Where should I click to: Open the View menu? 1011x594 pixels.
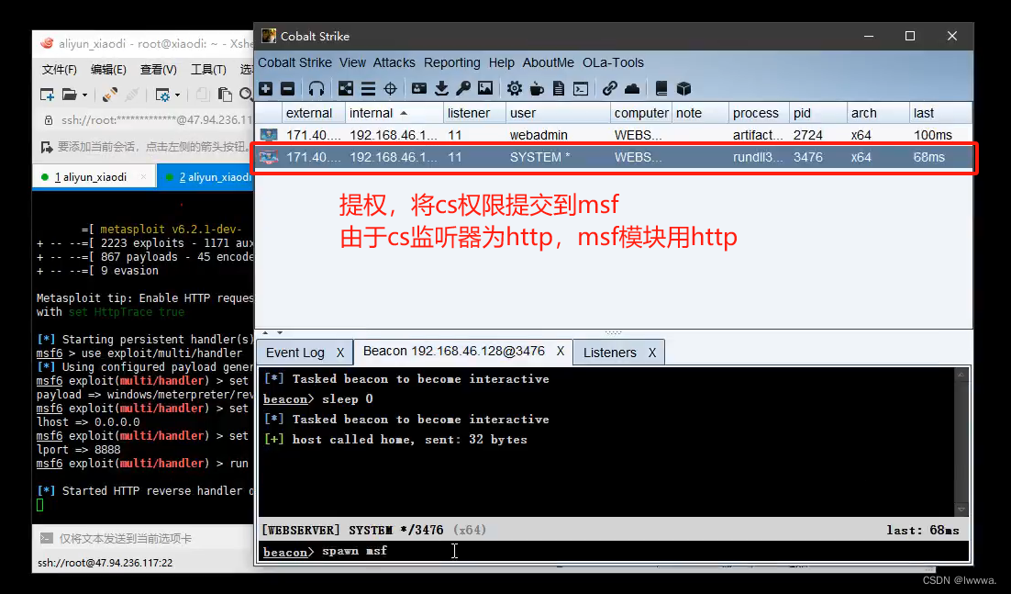[x=352, y=62]
